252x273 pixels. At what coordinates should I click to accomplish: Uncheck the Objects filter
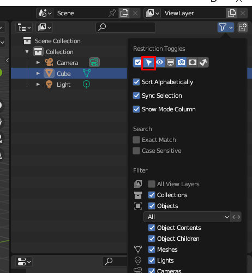152,206
